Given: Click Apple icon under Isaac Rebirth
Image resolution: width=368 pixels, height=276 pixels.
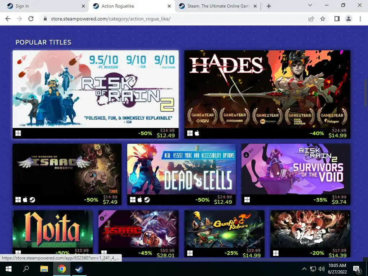Looking at the screenshot, I should click(x=25, y=199).
